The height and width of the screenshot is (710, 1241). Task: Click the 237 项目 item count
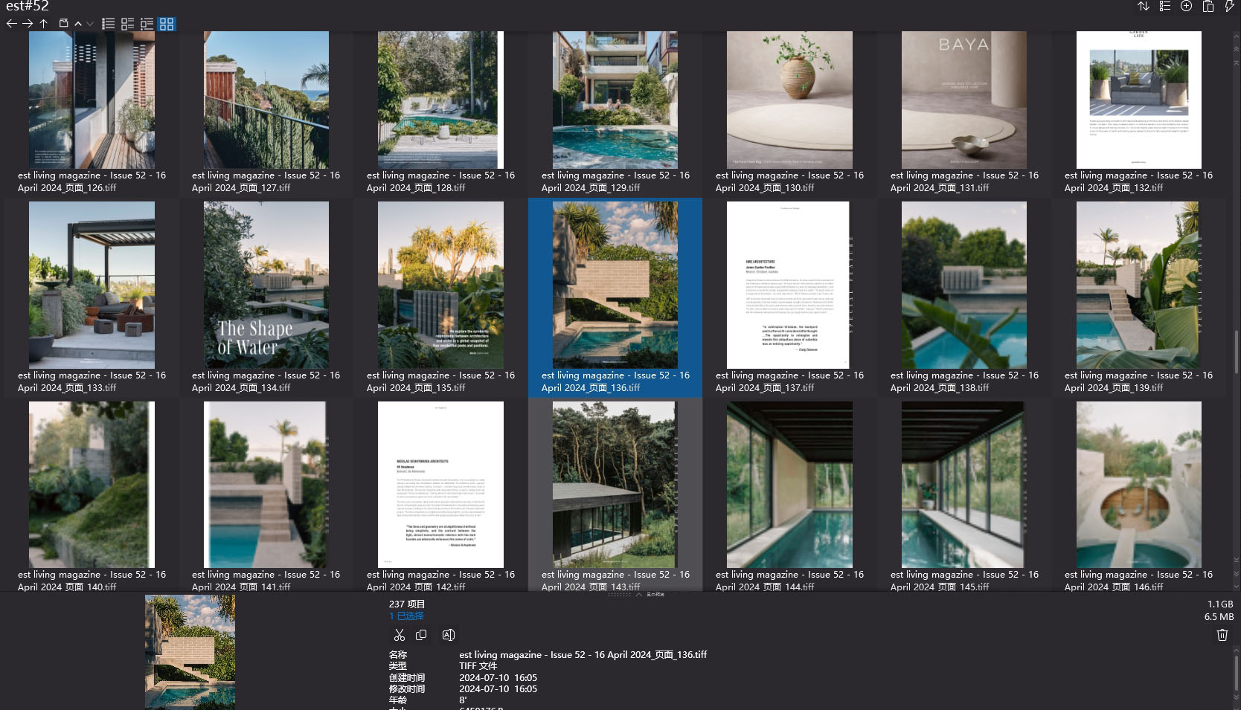(406, 603)
